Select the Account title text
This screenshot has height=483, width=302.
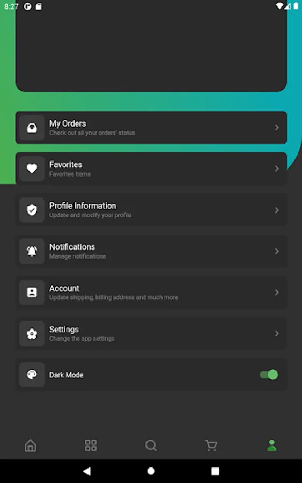click(x=64, y=288)
